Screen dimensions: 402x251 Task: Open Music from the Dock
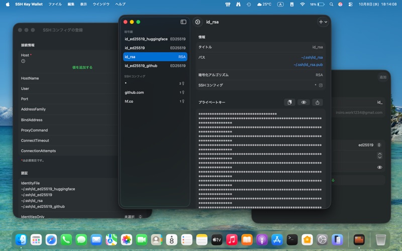click(x=232, y=240)
